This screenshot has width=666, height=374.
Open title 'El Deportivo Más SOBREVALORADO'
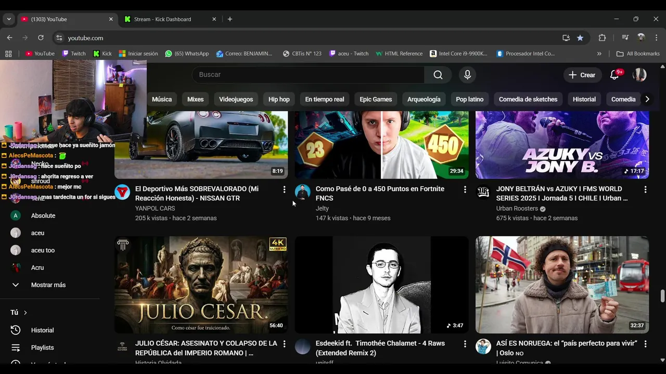coord(197,193)
